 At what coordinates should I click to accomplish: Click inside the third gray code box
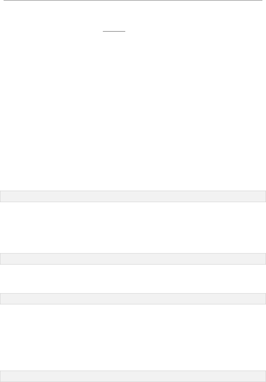click(133, 299)
